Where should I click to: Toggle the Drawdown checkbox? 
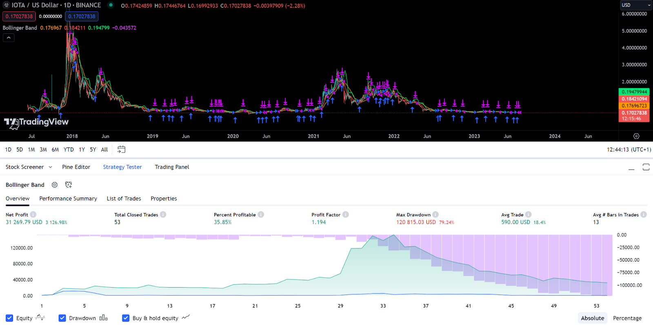coord(62,318)
